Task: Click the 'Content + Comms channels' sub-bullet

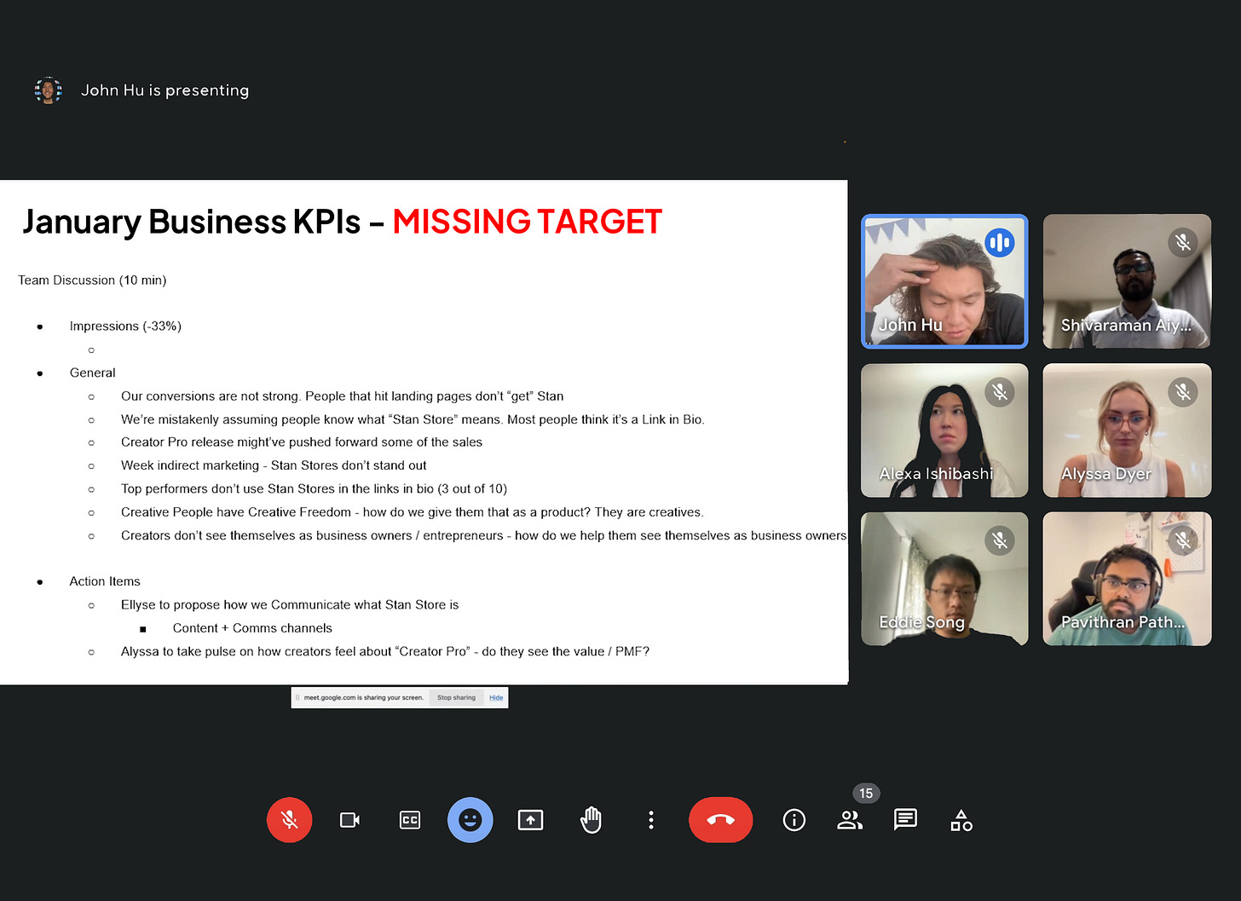Action: 252,628
